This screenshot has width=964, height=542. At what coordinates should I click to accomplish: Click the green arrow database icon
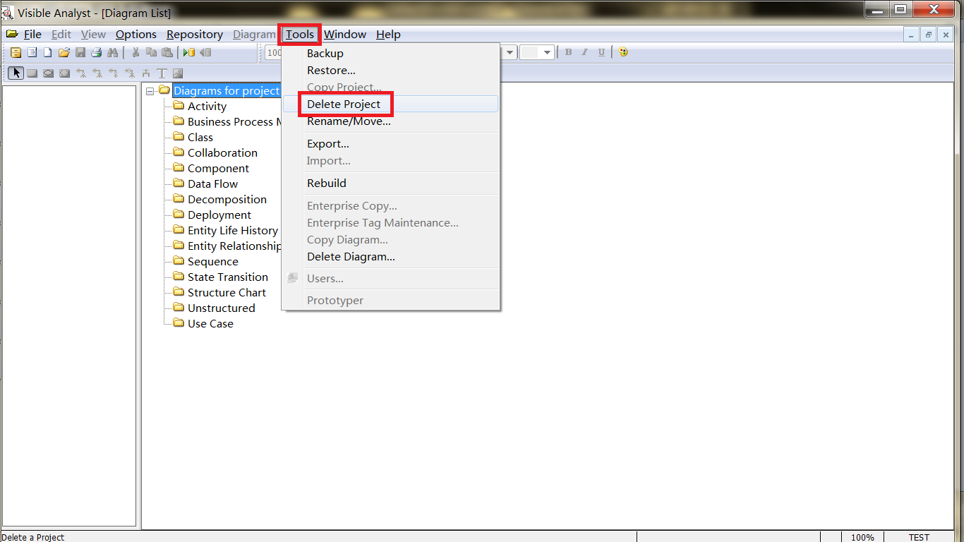[189, 52]
